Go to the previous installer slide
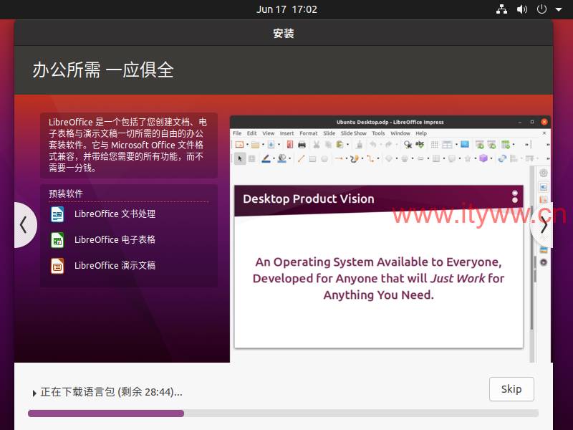The width and height of the screenshot is (573, 430). [24, 225]
